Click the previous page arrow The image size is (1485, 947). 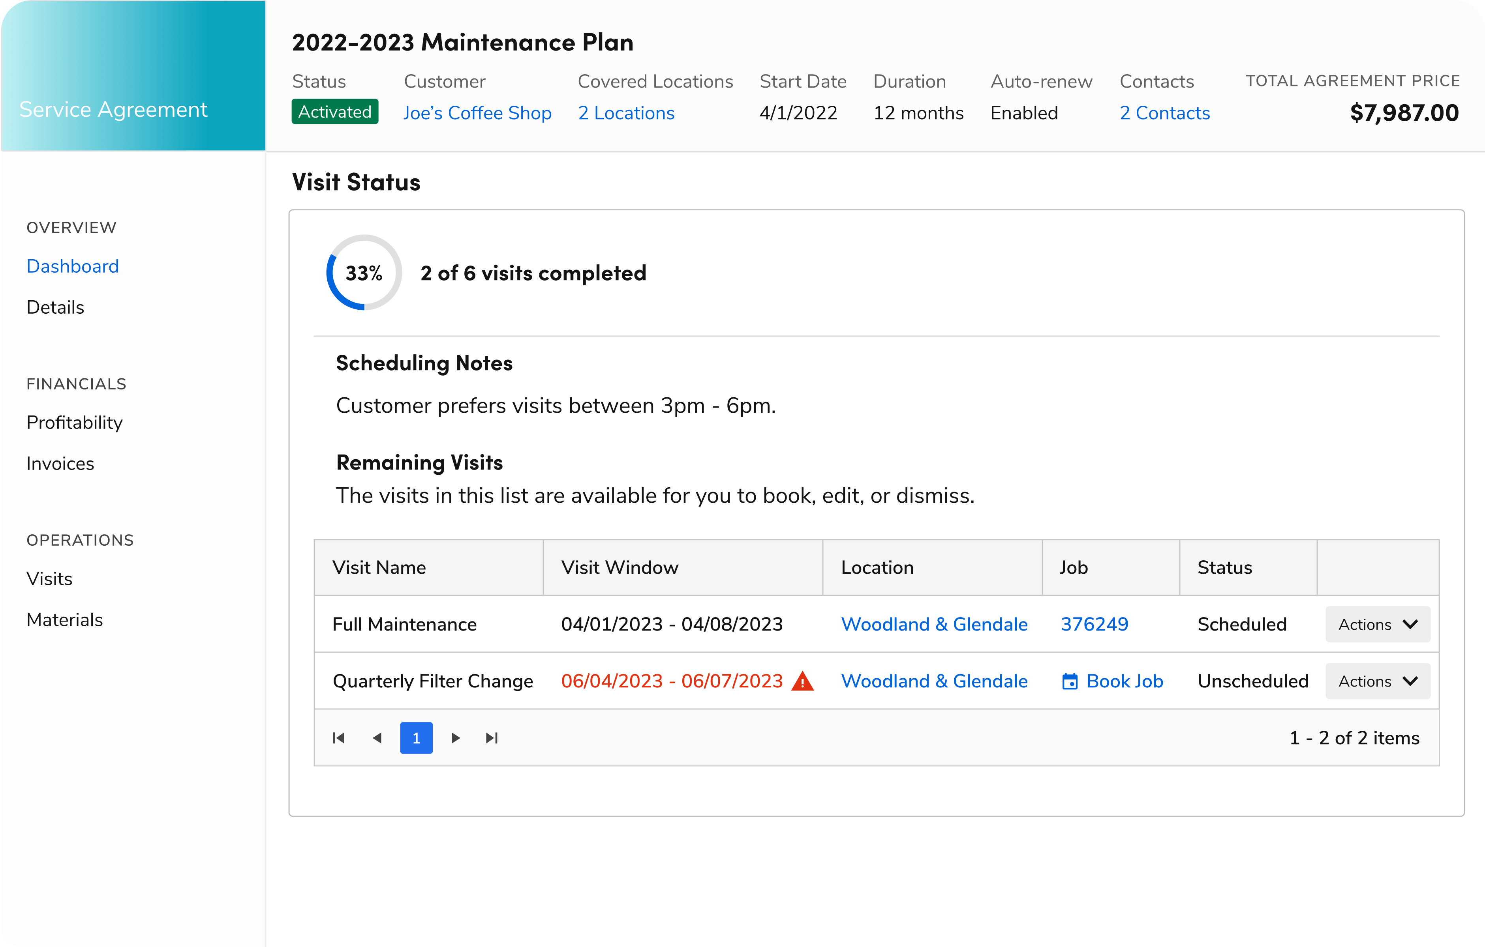click(377, 737)
